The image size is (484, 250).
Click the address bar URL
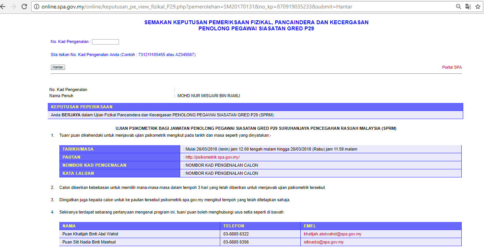click(x=197, y=7)
